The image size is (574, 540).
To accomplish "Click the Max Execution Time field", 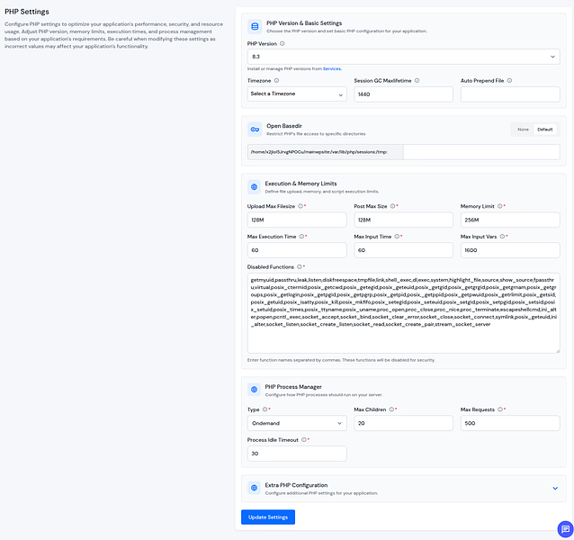I will (297, 250).
